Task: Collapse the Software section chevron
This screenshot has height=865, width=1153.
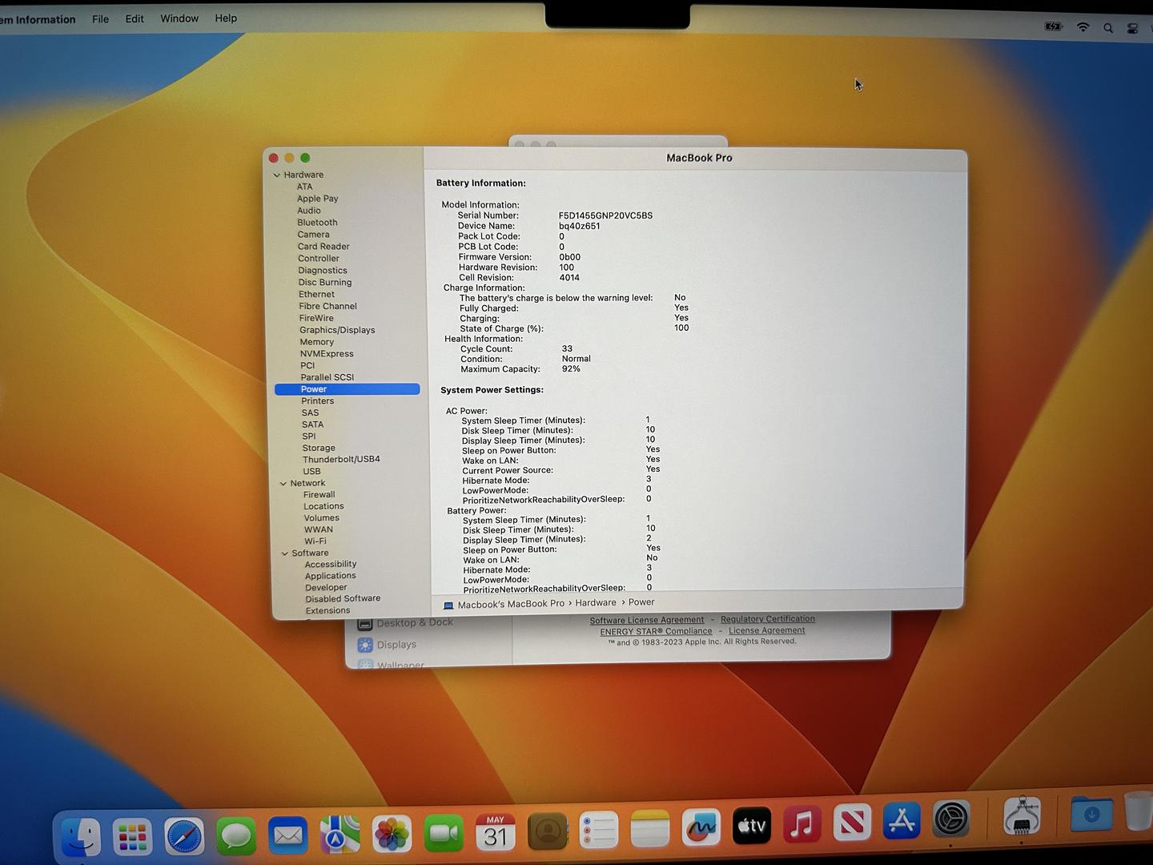Action: pyautogui.click(x=284, y=553)
